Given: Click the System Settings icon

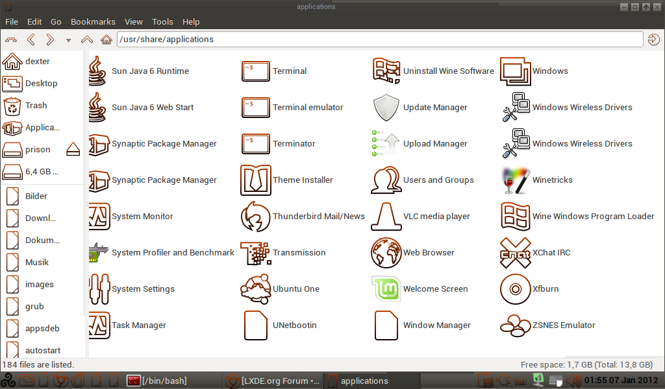Looking at the screenshot, I should [99, 289].
